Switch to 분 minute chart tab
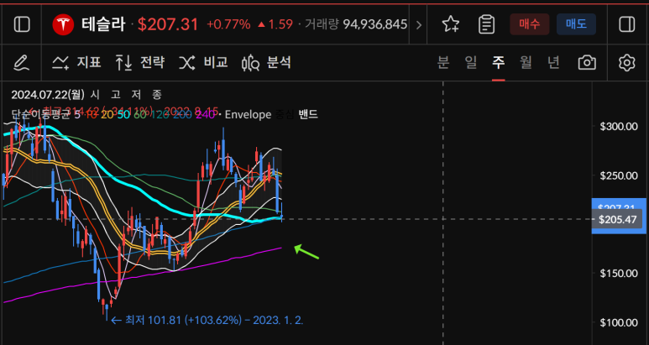The width and height of the screenshot is (649, 345). (x=443, y=62)
